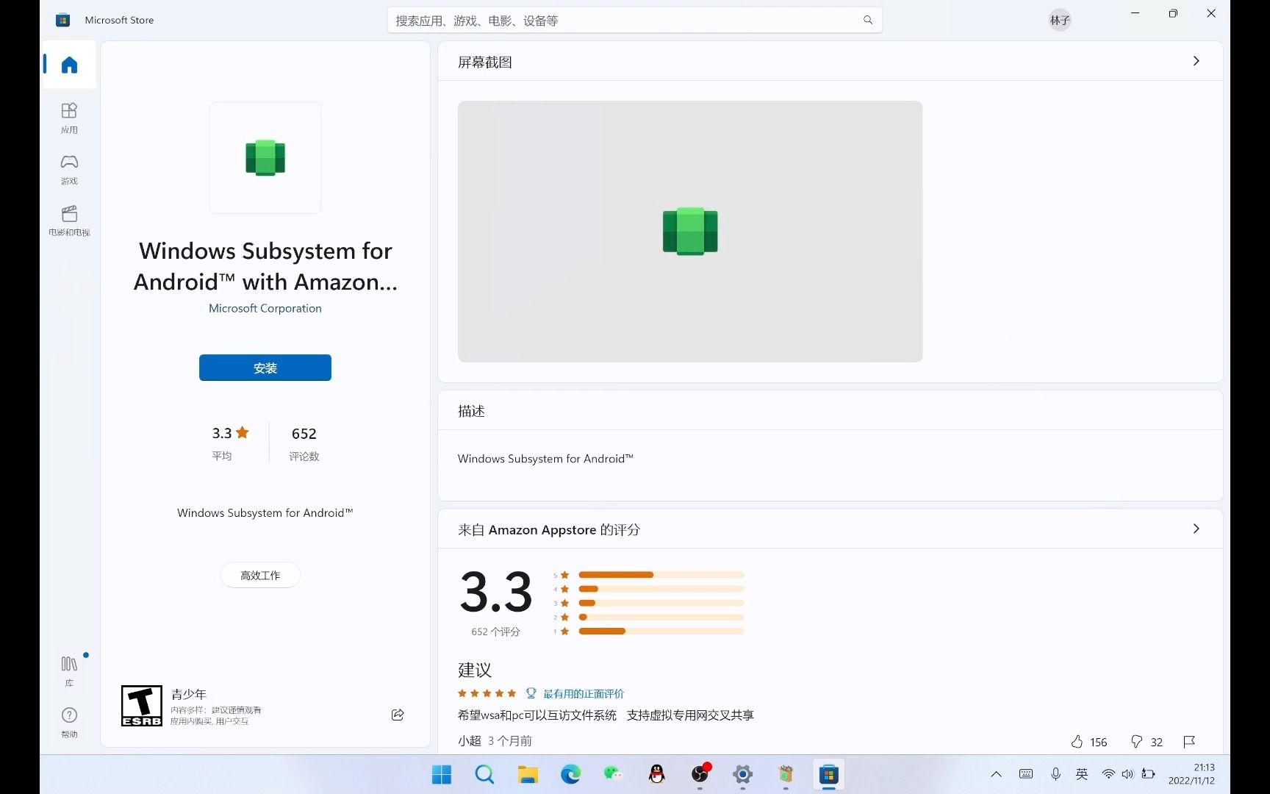This screenshot has height=794, width=1270.
Task: Show hidden system tray icons
Action: 996,773
